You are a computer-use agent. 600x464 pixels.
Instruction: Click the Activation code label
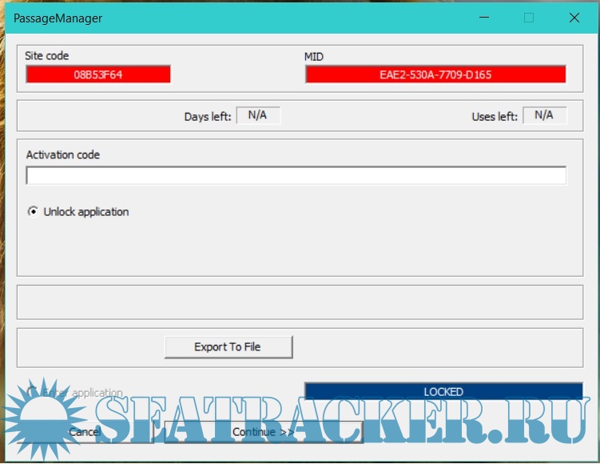coord(63,154)
